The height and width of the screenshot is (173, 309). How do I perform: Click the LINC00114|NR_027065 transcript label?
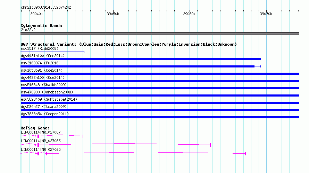41,149
